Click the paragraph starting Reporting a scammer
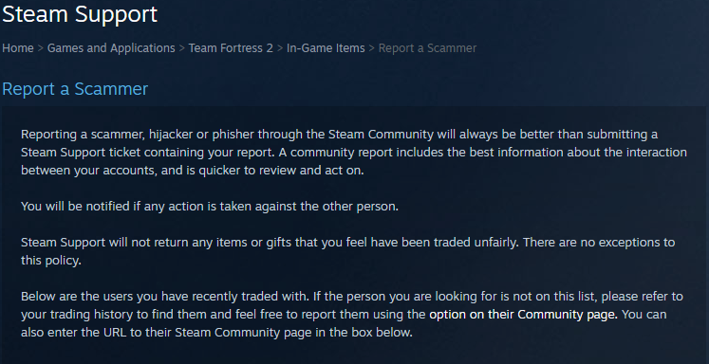Screen dimensions: 709x364 coord(354,153)
